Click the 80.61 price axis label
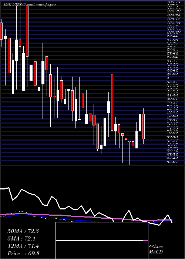 [172, 99]
